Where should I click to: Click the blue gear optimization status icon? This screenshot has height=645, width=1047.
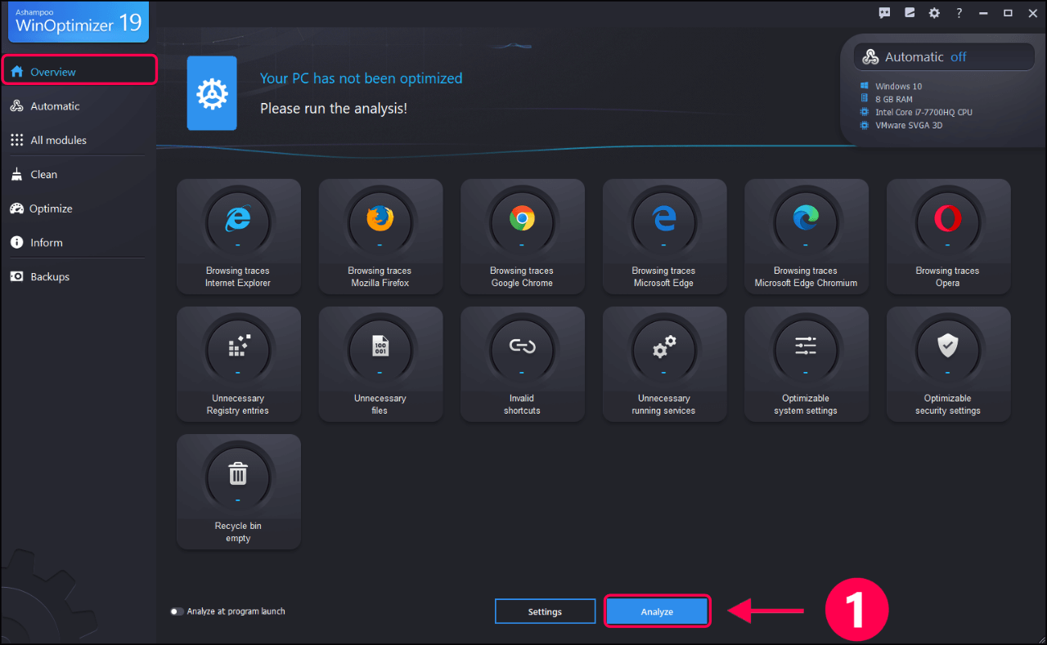(212, 93)
